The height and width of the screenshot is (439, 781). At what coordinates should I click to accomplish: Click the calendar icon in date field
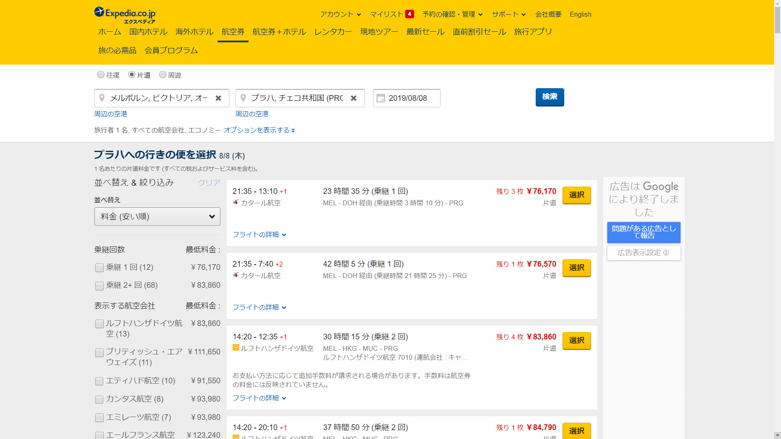pyautogui.click(x=381, y=98)
